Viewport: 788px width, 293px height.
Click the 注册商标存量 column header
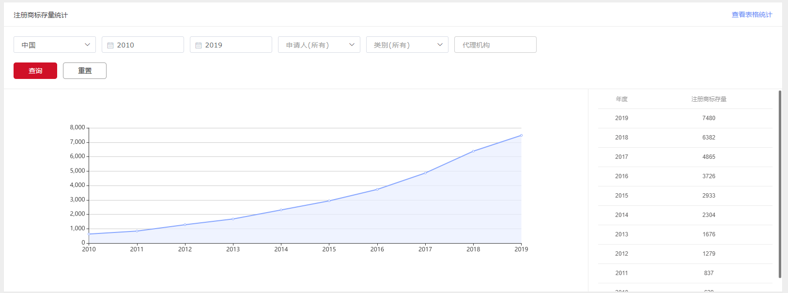tap(709, 99)
